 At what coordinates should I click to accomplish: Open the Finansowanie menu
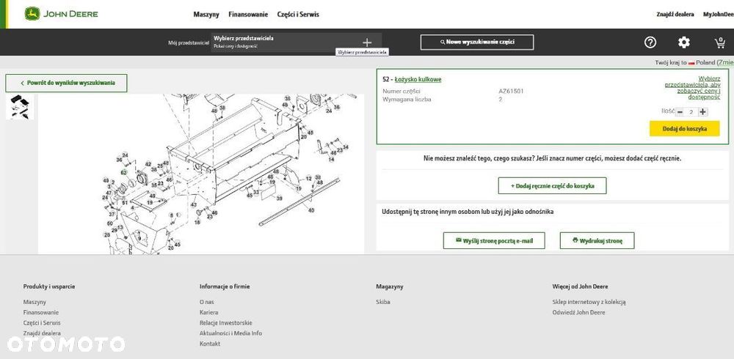248,15
